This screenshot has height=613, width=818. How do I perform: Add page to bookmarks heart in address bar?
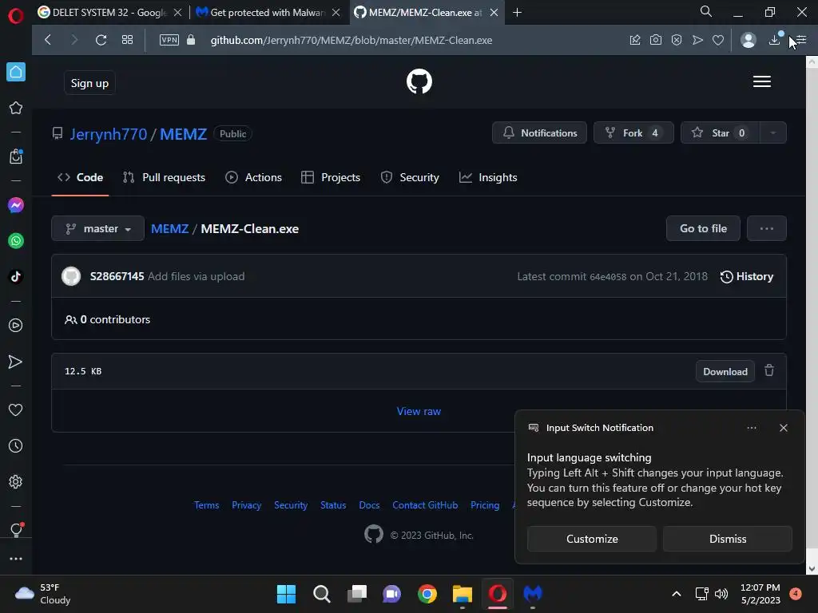click(718, 40)
